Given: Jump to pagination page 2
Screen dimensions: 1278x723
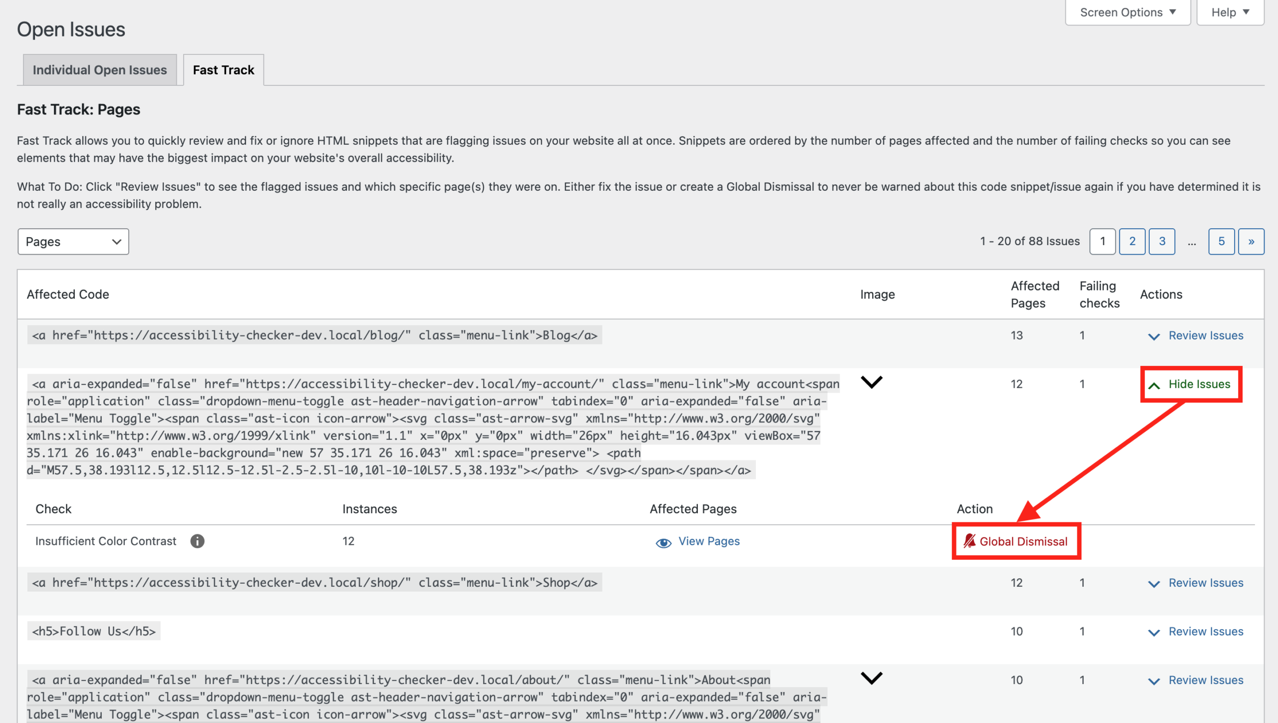Looking at the screenshot, I should 1132,241.
